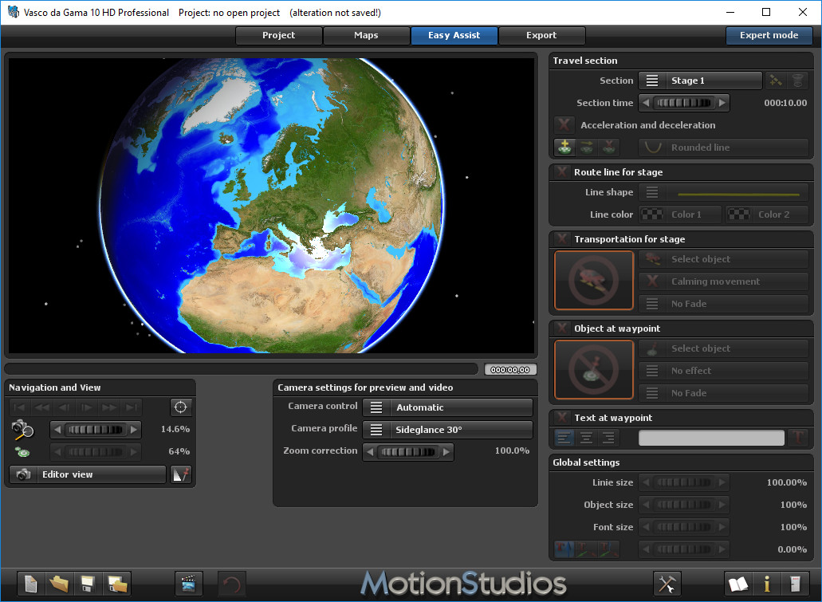
Task: Click the undo arrow icon
Action: [231, 584]
